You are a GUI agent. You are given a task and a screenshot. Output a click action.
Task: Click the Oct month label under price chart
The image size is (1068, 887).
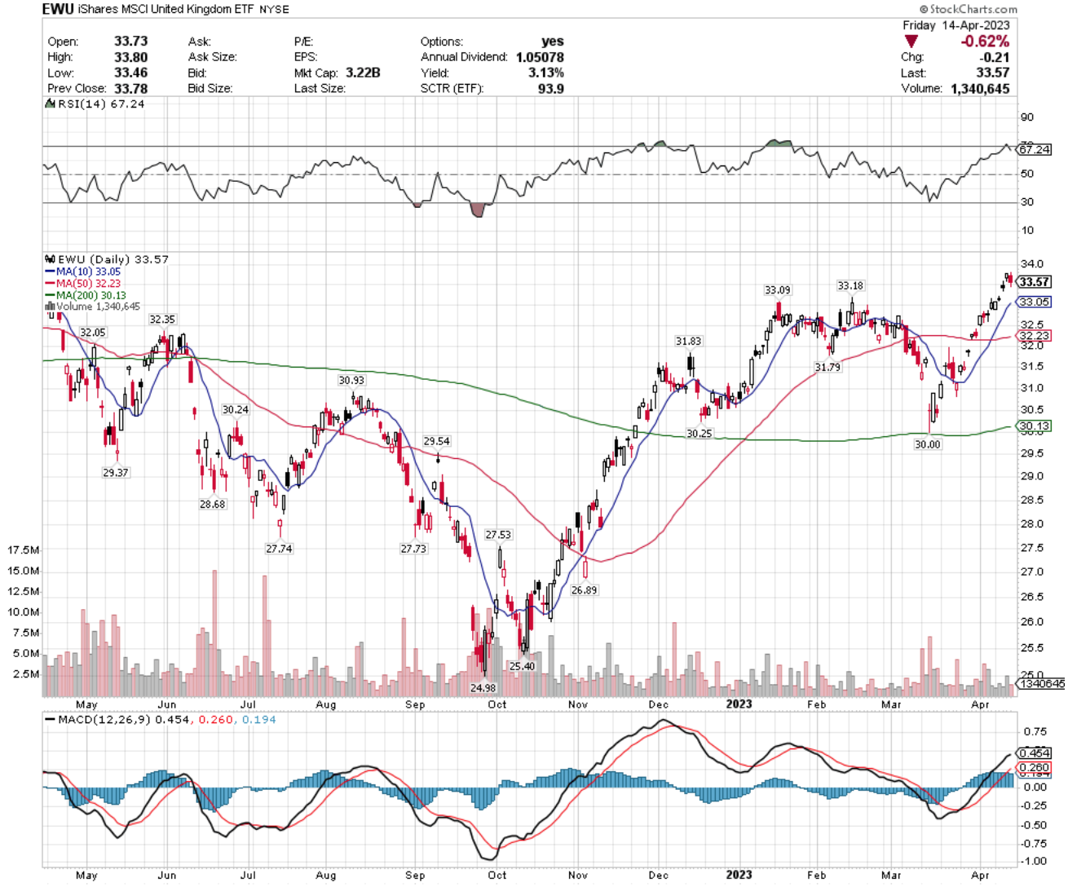click(496, 704)
